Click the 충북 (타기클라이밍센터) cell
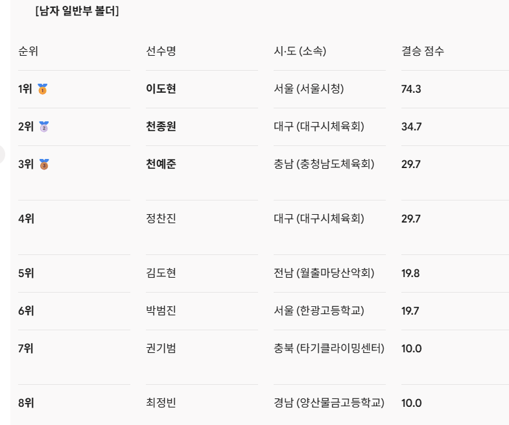 tap(329, 348)
